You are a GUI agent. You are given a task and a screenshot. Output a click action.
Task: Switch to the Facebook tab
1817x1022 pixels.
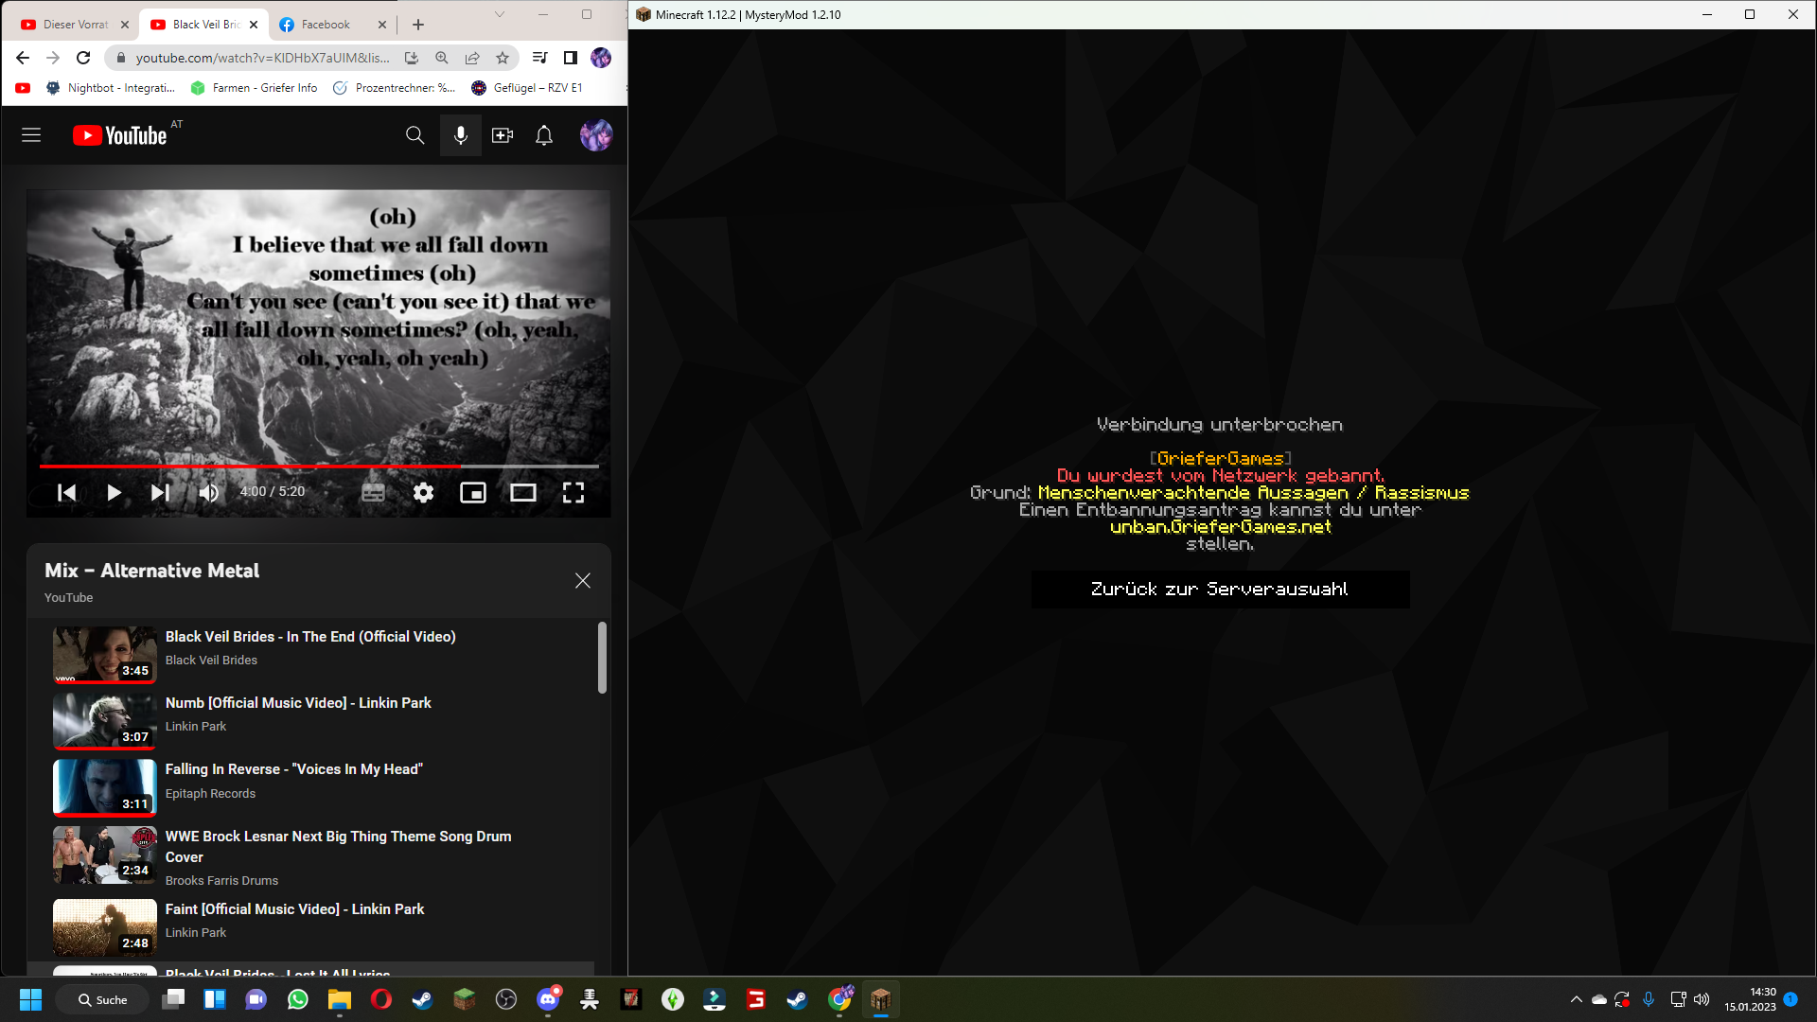click(326, 25)
